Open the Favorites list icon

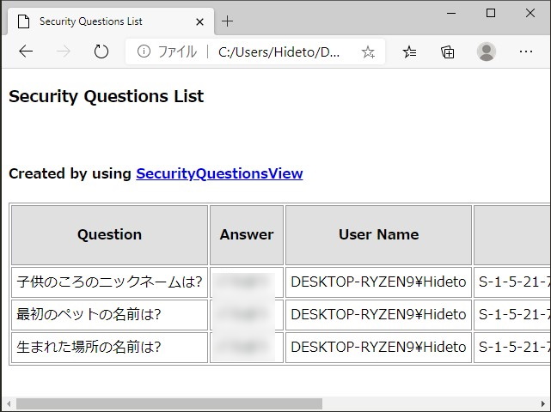coord(409,52)
